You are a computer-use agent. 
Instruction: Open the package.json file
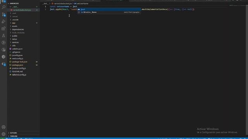click(17, 65)
